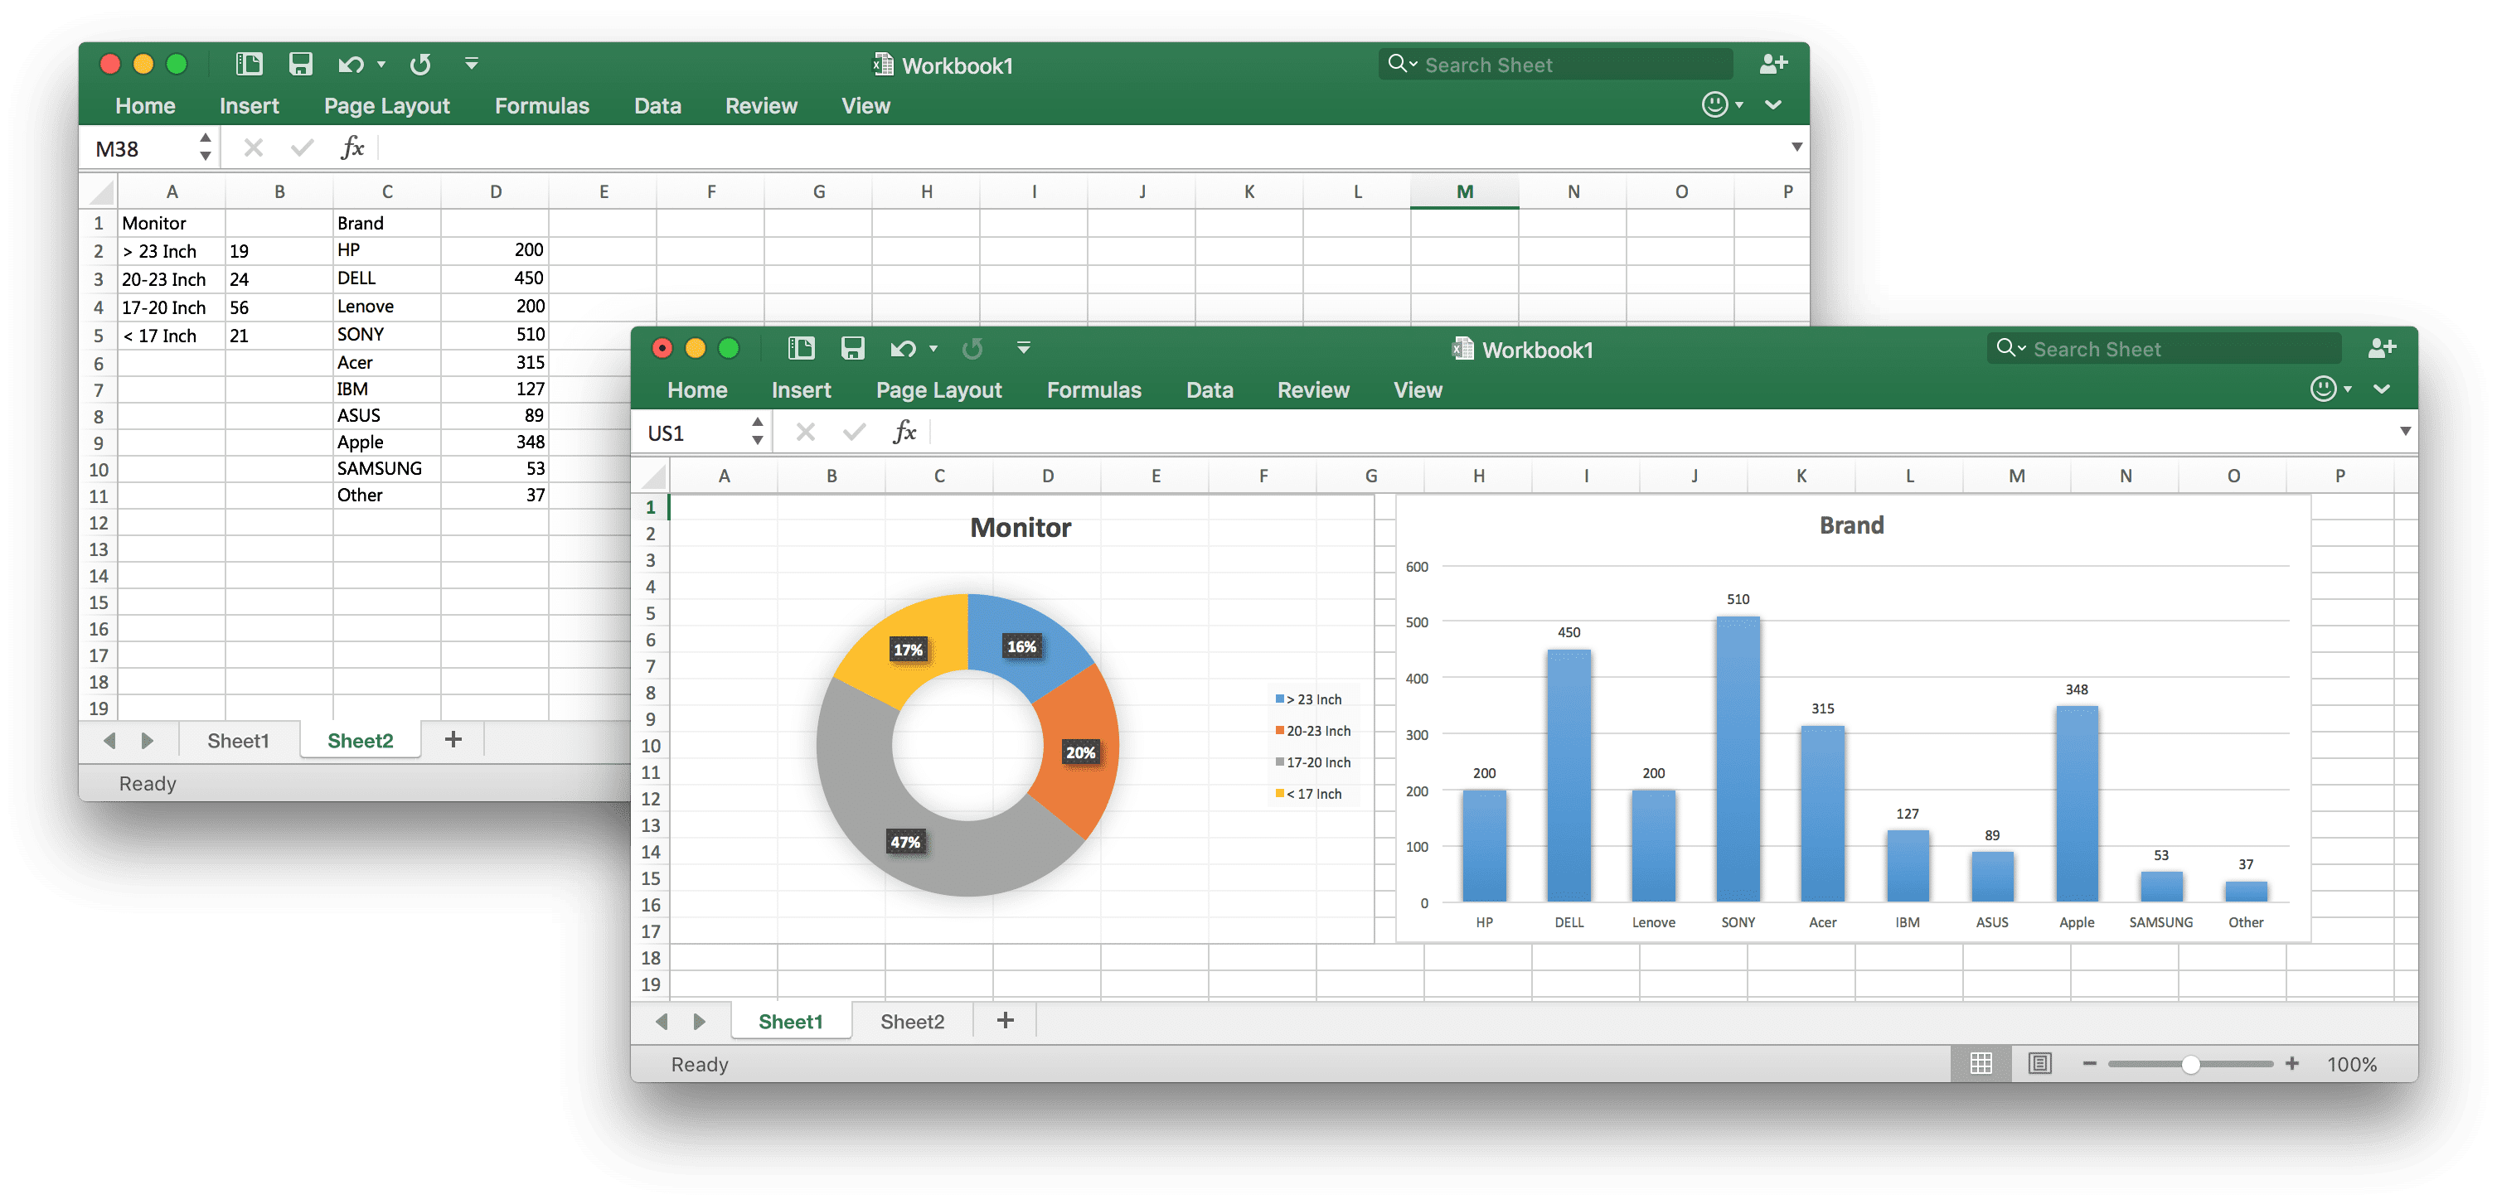Open the Undo history dropdown in front window

pos(933,349)
